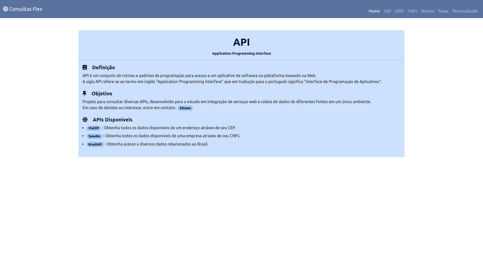483x271 pixels.
Task: Click the pushpin icon beside Objetivo
Action: (85, 94)
